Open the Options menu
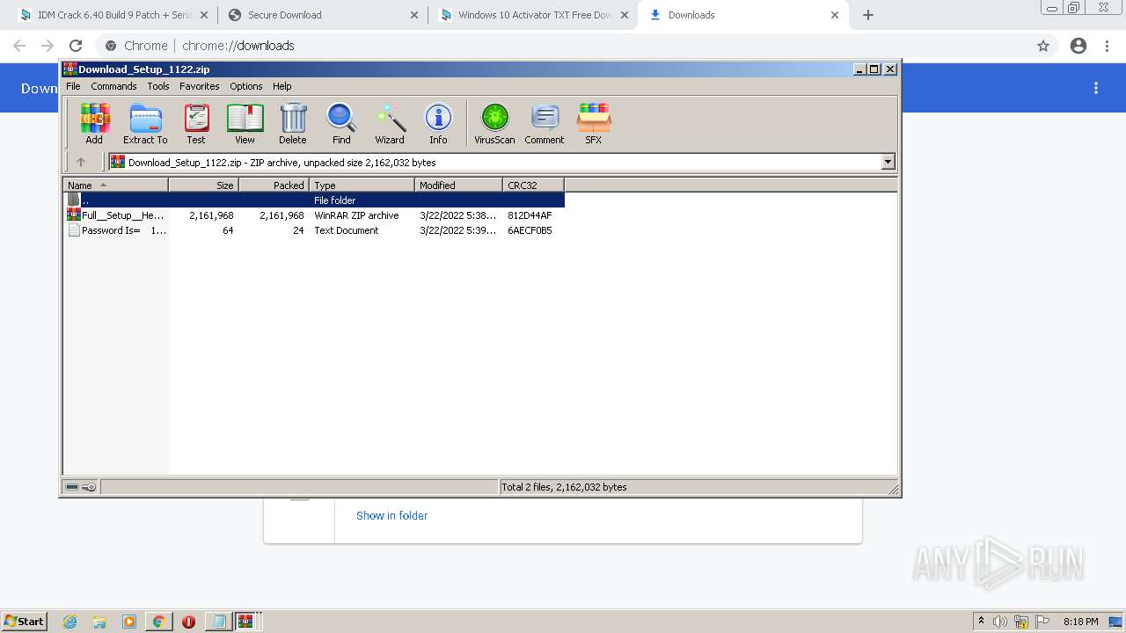The width and height of the screenshot is (1126, 633). [246, 86]
